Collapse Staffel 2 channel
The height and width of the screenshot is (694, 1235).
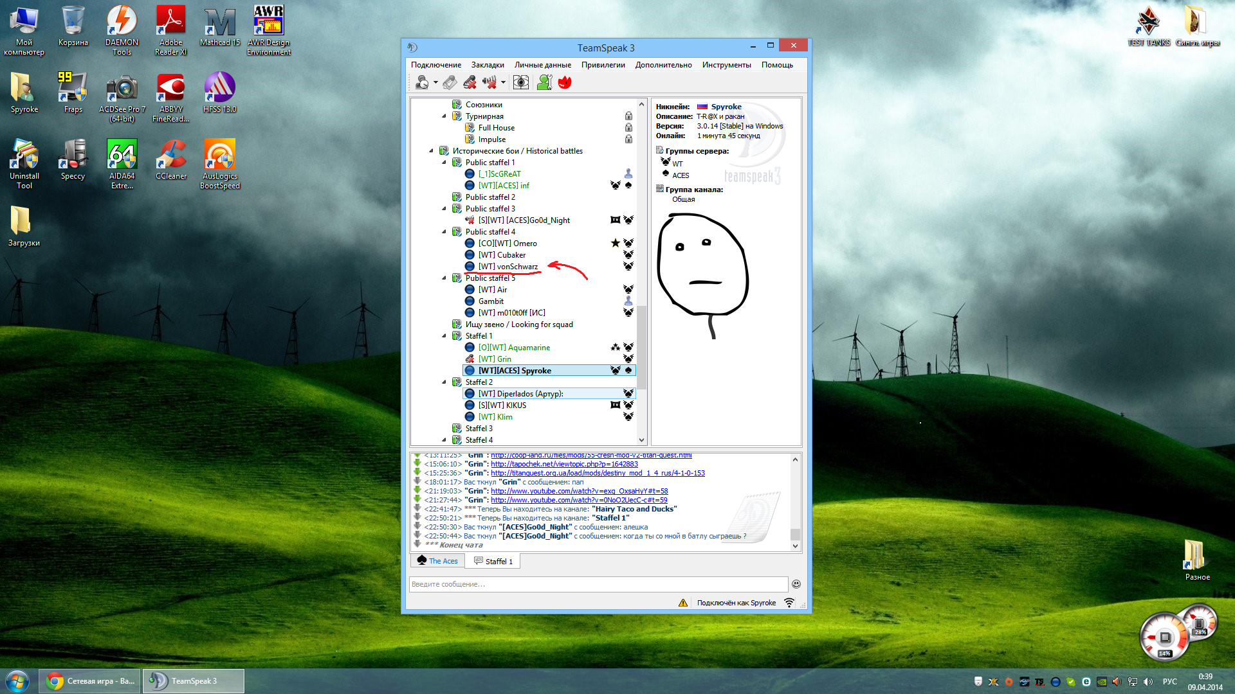coord(444,382)
